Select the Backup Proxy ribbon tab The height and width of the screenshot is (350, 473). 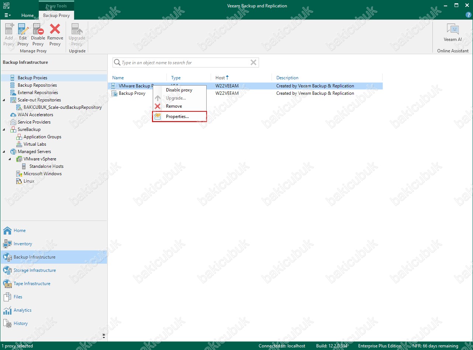(x=56, y=15)
